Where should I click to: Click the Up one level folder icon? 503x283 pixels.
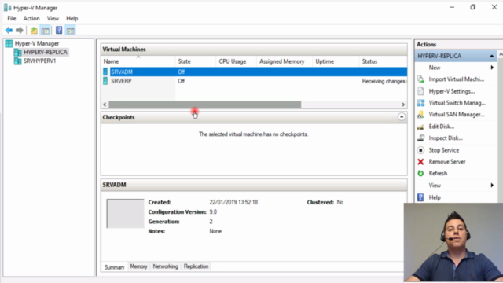coord(34,31)
